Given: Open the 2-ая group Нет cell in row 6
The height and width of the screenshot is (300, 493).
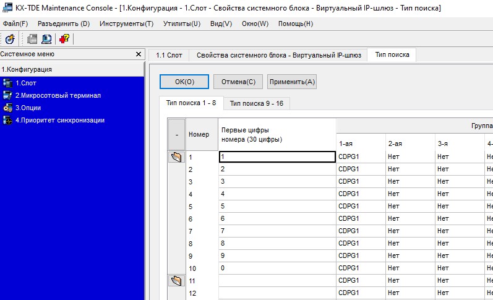Looking at the screenshot, I should (x=410, y=218).
